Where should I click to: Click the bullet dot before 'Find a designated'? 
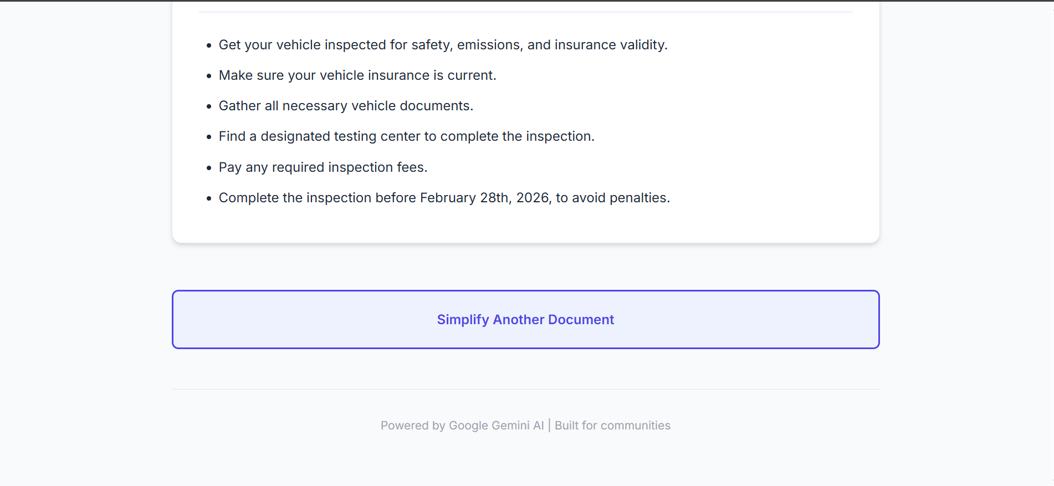(209, 137)
